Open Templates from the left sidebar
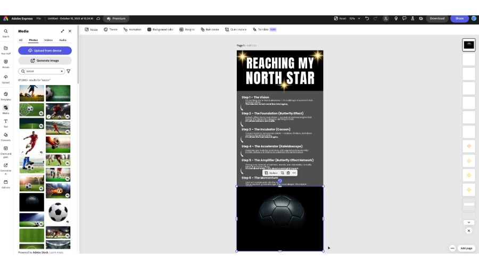479x269 pixels. coord(5,96)
